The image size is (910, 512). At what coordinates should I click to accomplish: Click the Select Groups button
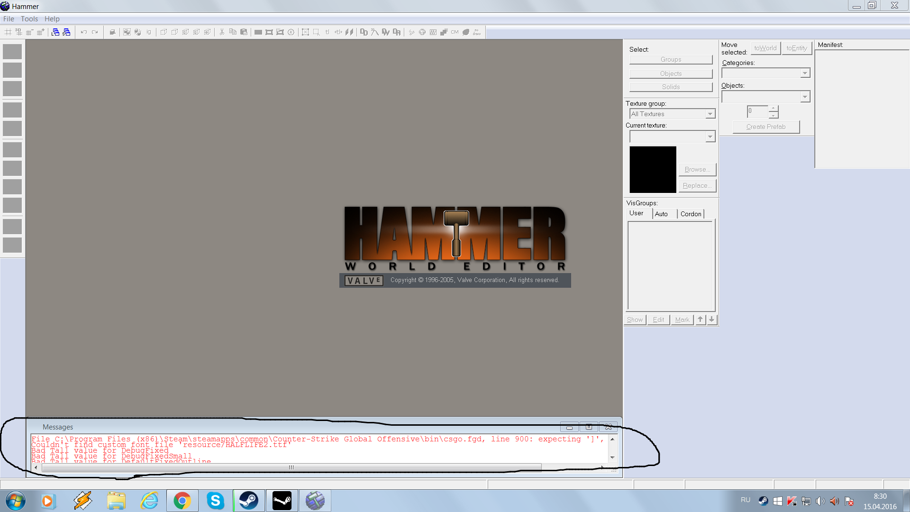(671, 60)
